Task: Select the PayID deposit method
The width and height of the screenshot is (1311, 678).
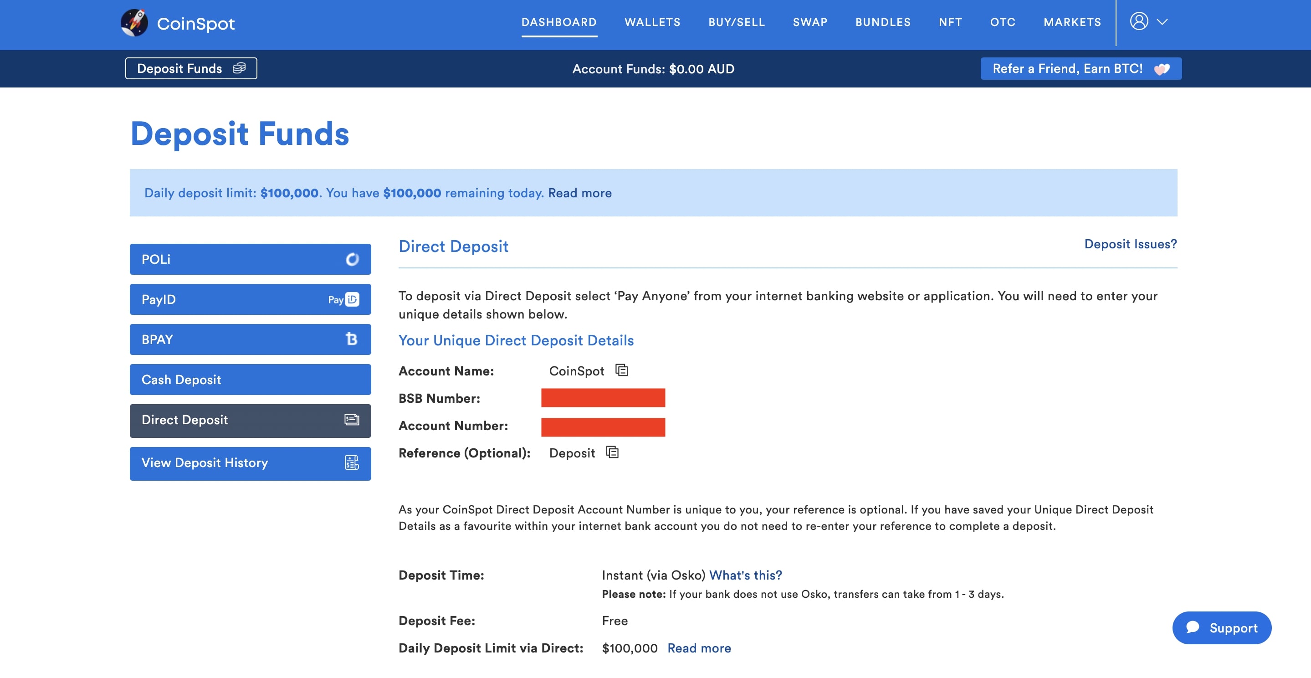Action: (251, 299)
